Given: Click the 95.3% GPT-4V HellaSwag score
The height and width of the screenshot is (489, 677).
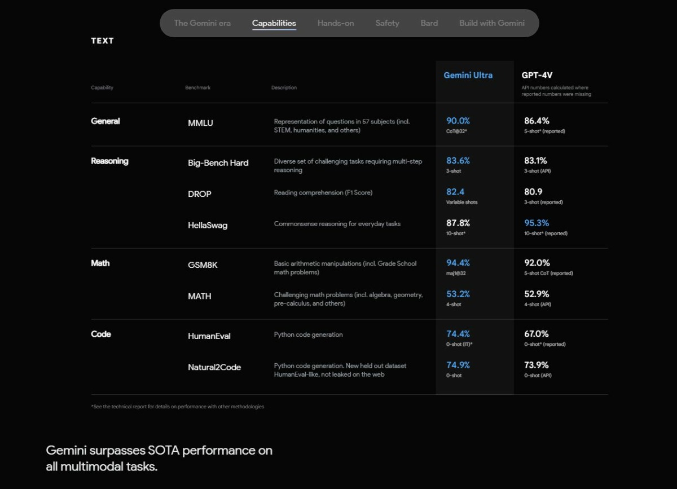Looking at the screenshot, I should (x=536, y=223).
